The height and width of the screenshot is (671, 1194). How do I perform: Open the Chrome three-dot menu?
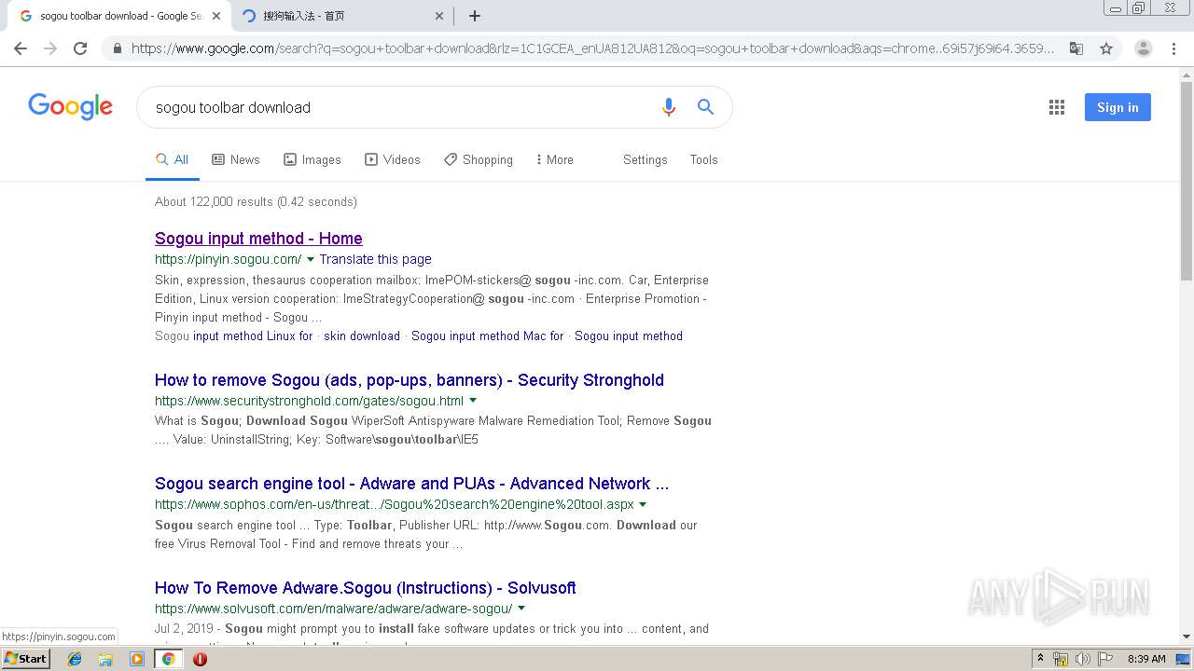tap(1173, 48)
